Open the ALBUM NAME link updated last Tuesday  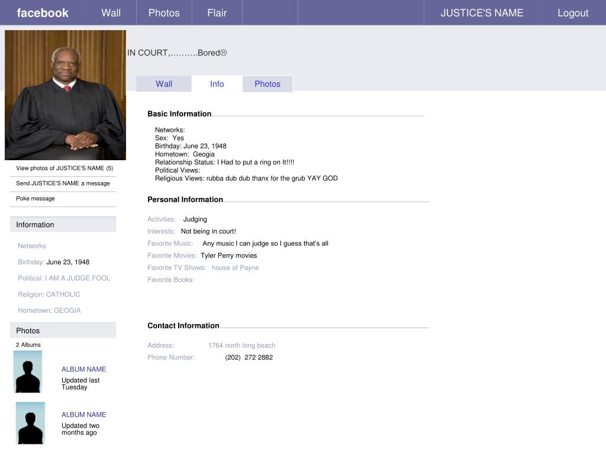coord(84,369)
